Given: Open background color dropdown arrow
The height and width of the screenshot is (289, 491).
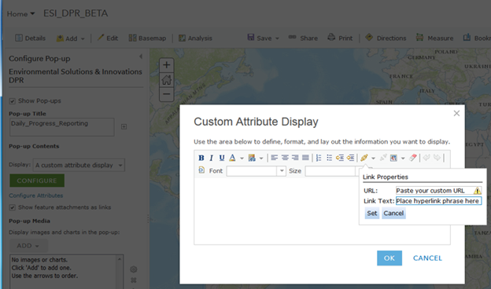Looking at the screenshot, I should click(x=261, y=158).
